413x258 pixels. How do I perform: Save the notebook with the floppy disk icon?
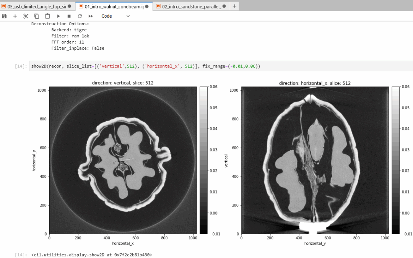pyautogui.click(x=4, y=16)
